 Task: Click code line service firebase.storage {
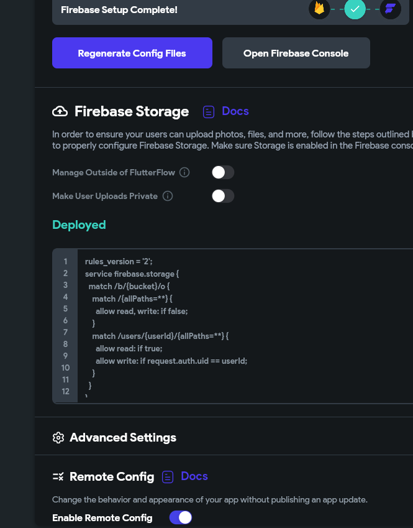tap(132, 274)
